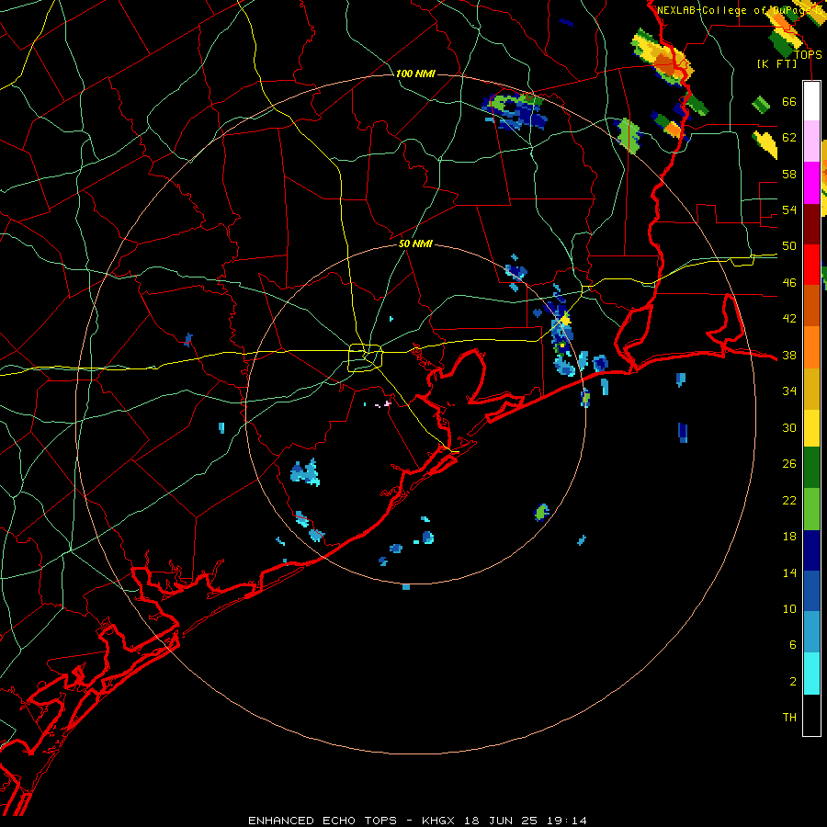This screenshot has height=827, width=827.
Task: Select the magenta legend color band
Action: pos(811,183)
